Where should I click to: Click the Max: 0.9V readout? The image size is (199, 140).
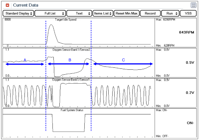pyautogui.click(x=163, y=80)
